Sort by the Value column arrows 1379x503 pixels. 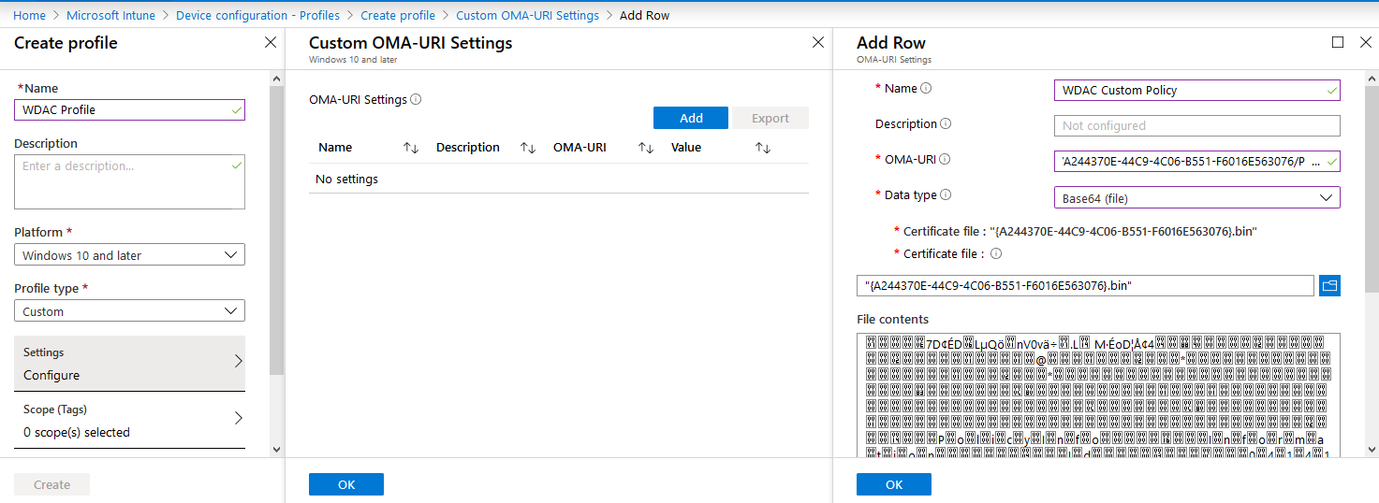coord(763,148)
